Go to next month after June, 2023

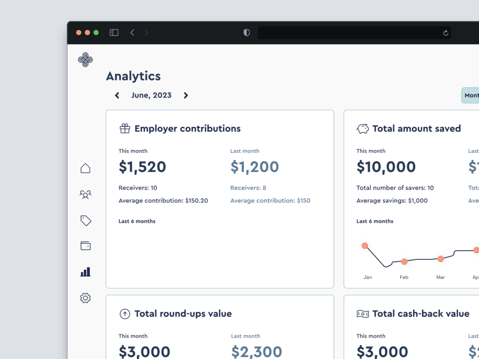186,95
